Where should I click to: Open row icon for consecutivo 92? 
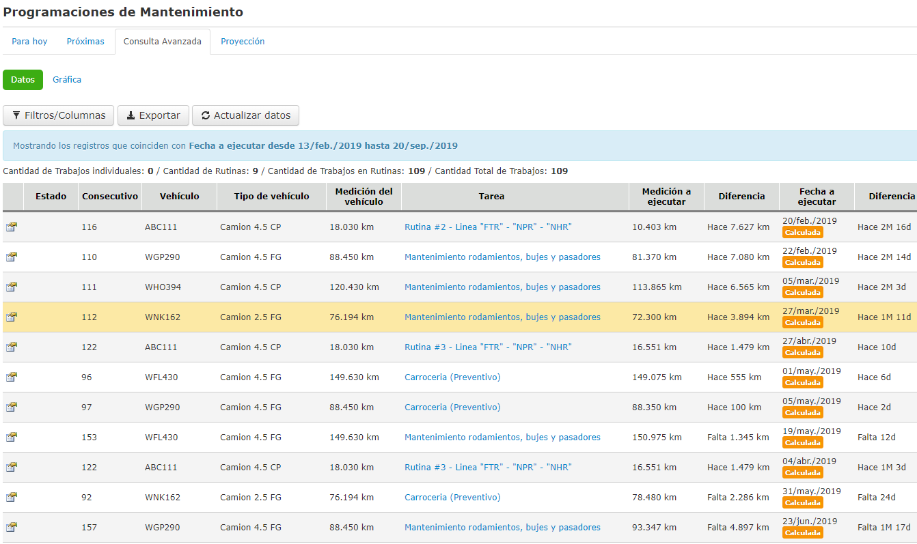click(12, 498)
